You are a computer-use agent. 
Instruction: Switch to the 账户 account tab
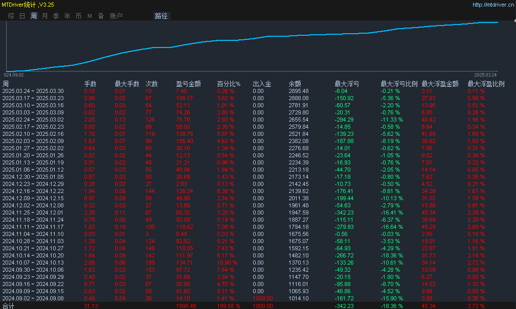pos(117,15)
